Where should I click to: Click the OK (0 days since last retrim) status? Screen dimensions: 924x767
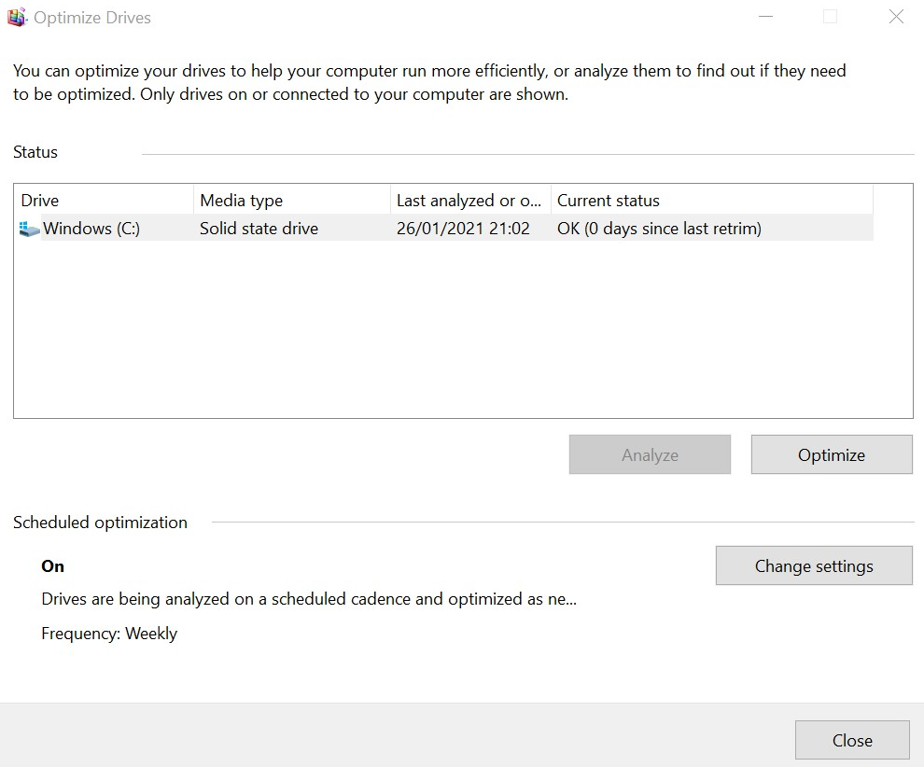tap(659, 229)
